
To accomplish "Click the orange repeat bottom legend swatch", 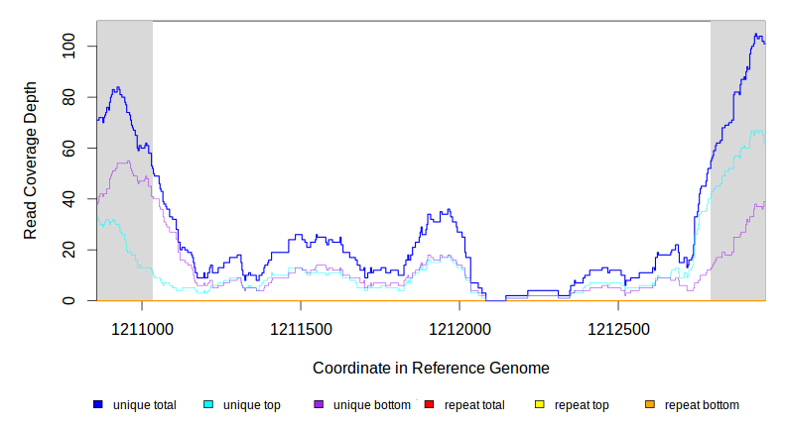I will [x=650, y=405].
